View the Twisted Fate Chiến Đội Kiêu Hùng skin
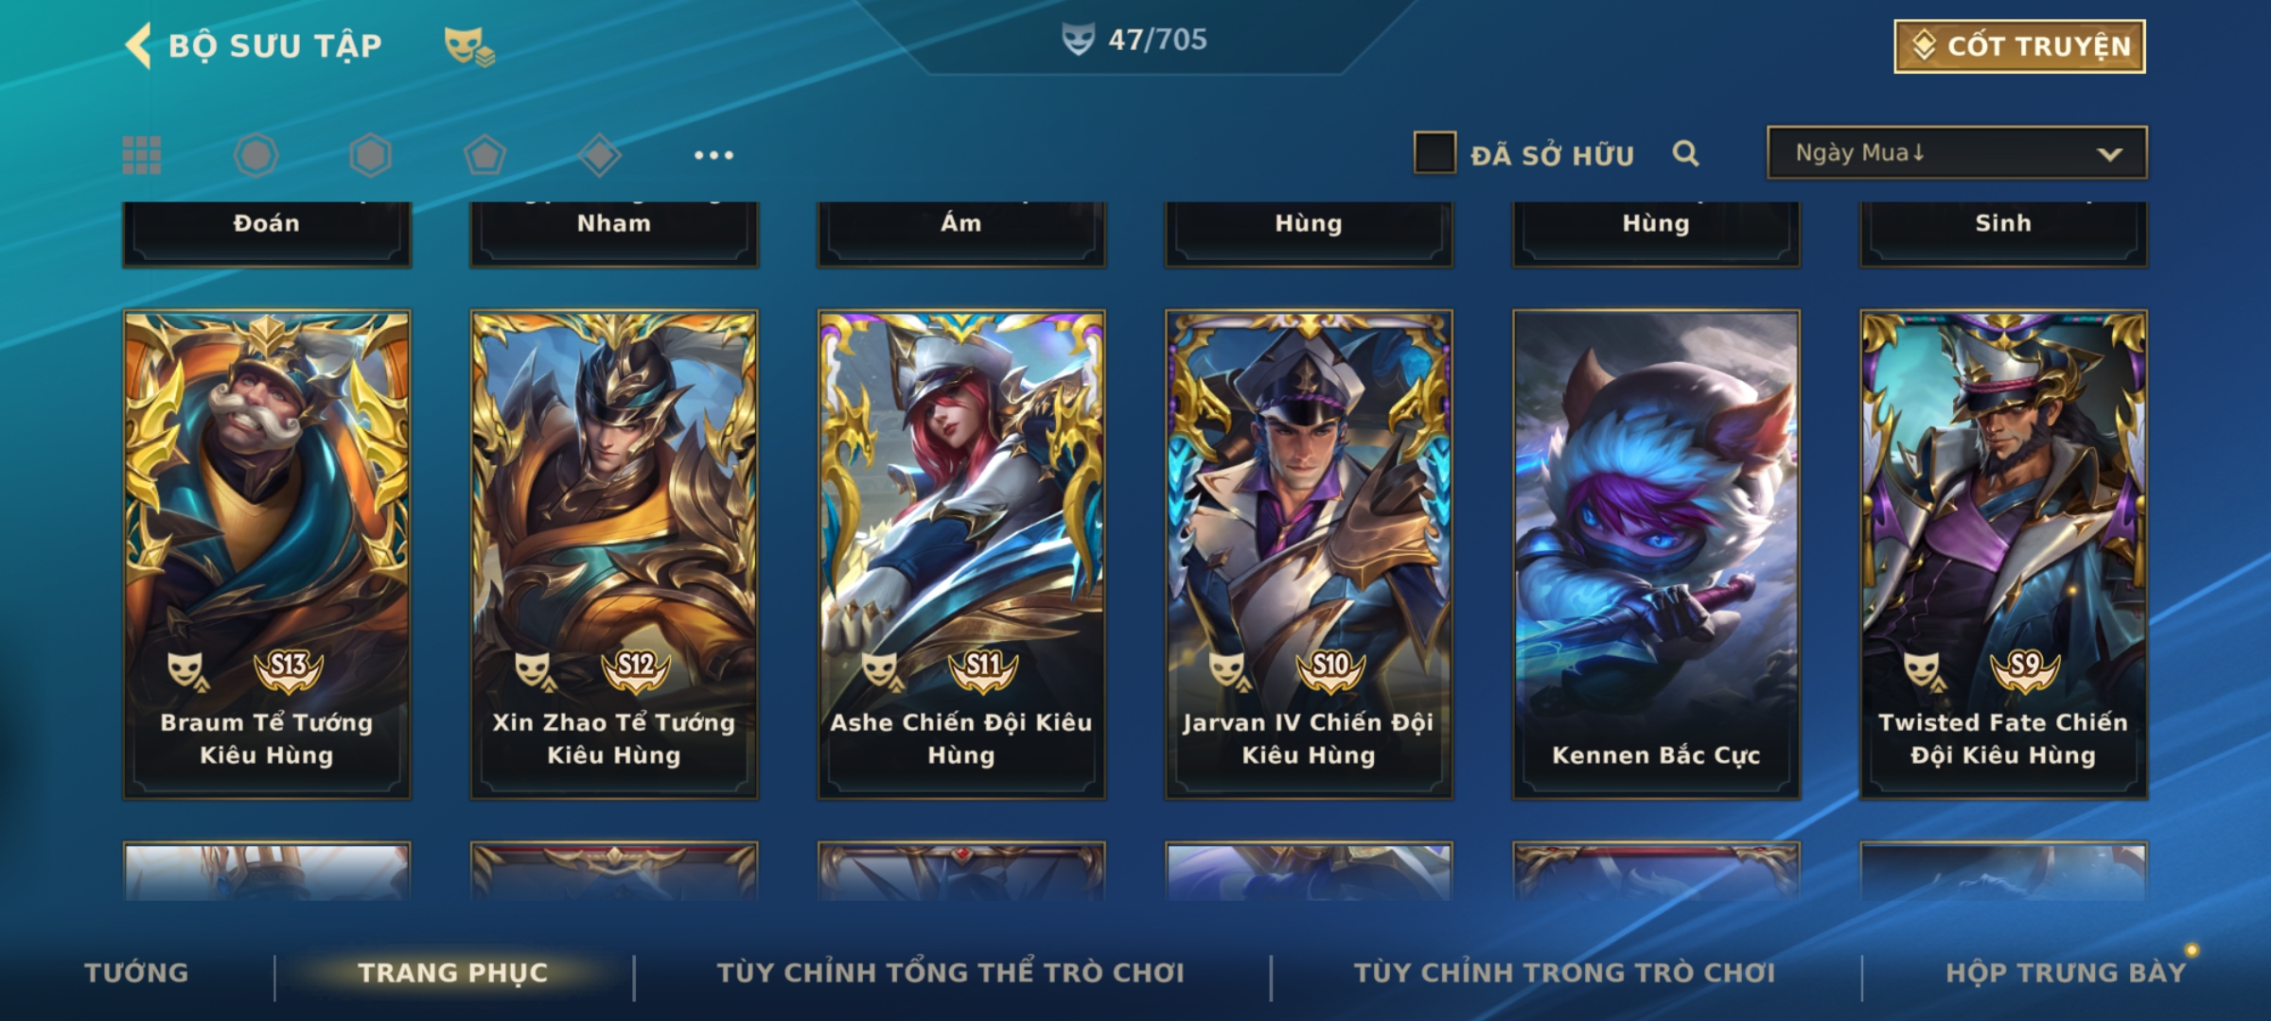This screenshot has height=1021, width=2271. coord(2003,555)
